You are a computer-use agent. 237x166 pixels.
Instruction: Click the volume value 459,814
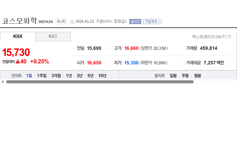209,48
